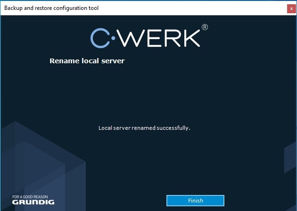This screenshot has width=297, height=211.
Task: Click the Finish button
Action: [x=195, y=201]
